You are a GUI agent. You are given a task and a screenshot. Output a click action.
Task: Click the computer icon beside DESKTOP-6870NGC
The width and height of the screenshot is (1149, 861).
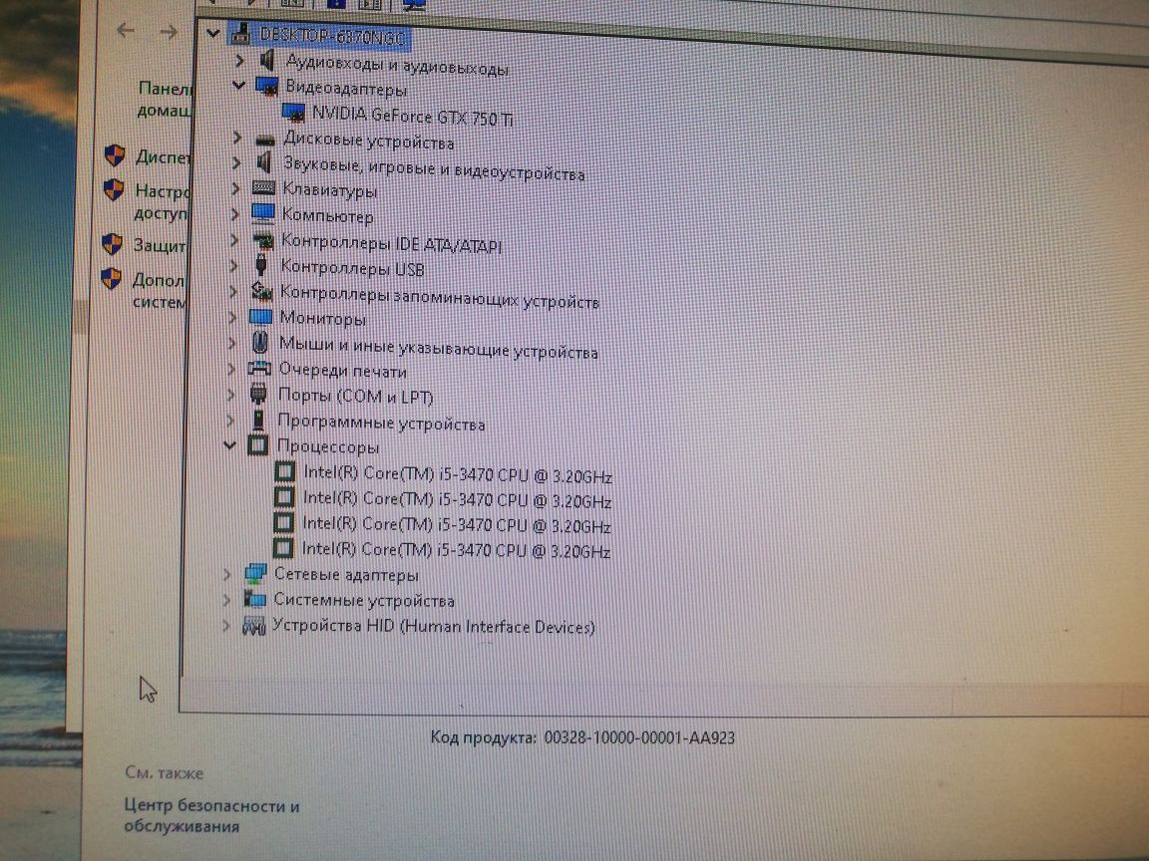241,33
